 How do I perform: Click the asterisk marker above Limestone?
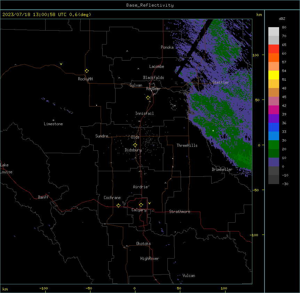53,120
